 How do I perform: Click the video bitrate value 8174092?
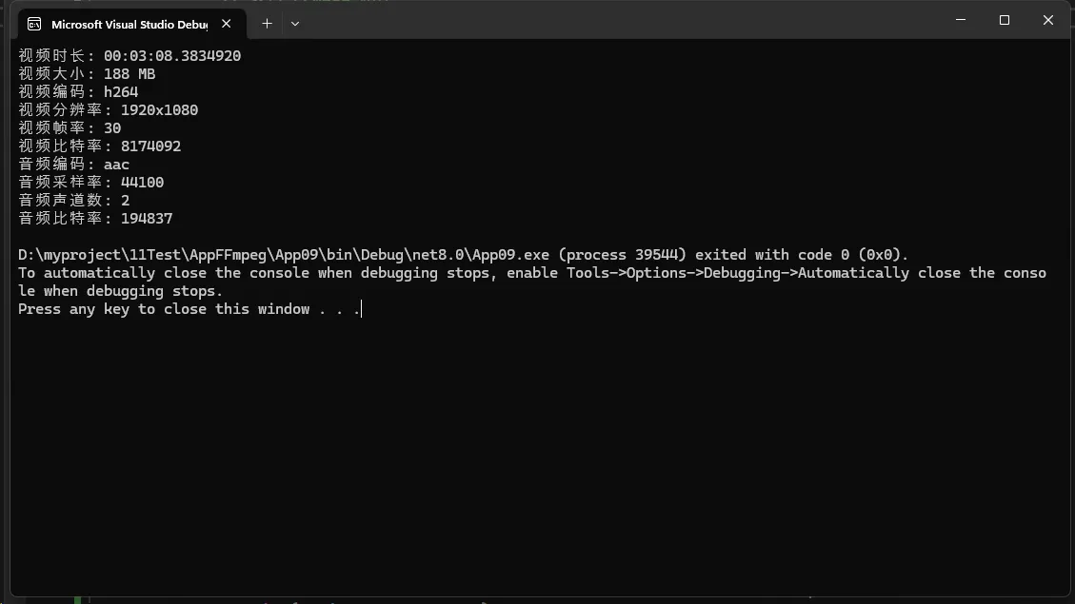click(x=150, y=146)
